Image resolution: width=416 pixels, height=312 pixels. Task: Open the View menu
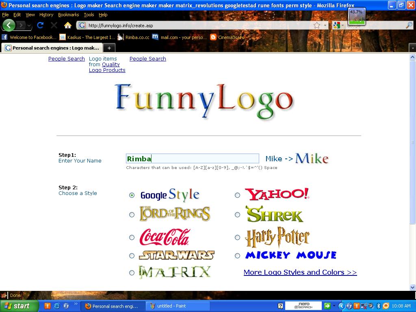[x=30, y=15]
